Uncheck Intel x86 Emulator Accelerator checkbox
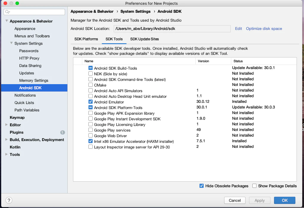This screenshot has height=208, width=304. [91, 141]
